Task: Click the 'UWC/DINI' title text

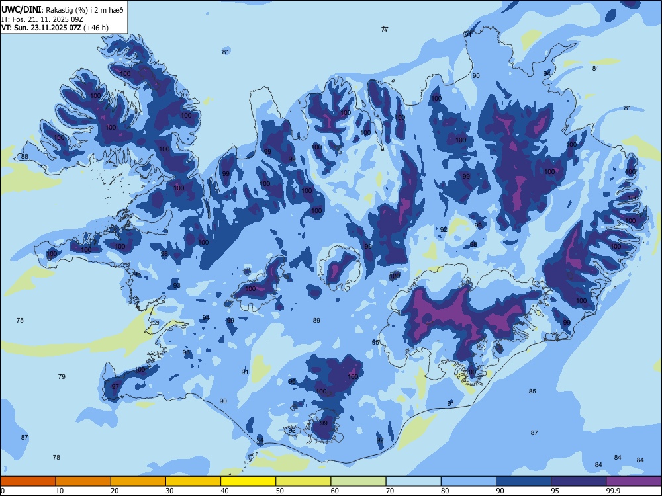Action: (x=21, y=10)
